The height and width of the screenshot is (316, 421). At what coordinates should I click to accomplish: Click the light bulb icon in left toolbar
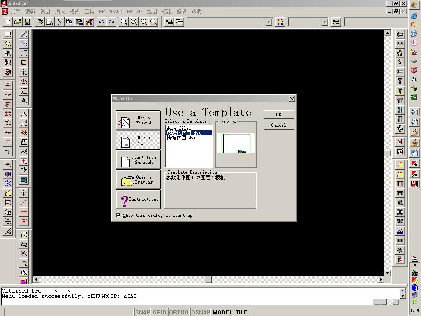pyautogui.click(x=8, y=44)
